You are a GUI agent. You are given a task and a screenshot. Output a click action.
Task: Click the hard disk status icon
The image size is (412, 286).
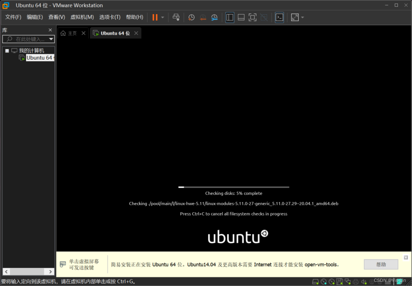pos(316,282)
